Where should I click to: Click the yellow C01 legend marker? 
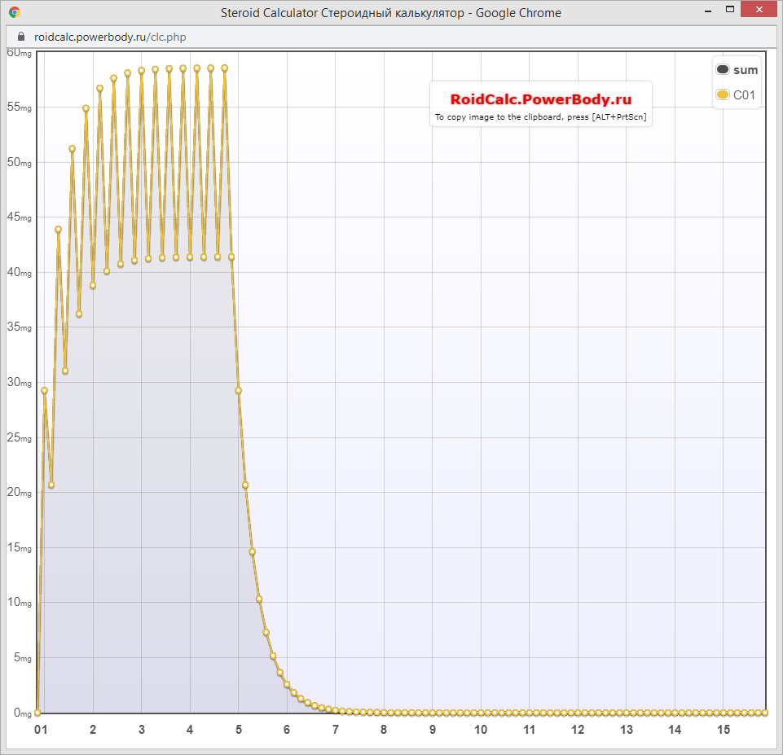pos(723,94)
